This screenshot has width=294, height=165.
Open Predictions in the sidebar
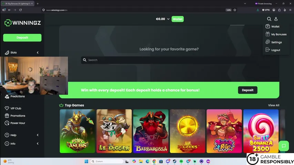pos(18,96)
